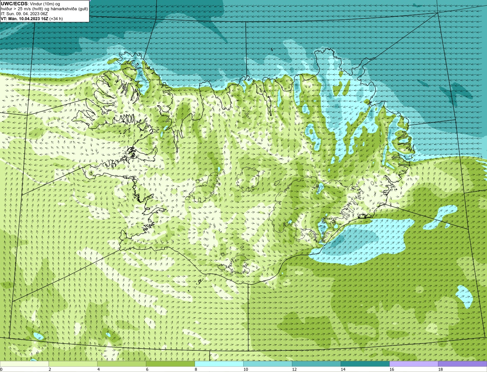Click the 14–16 m/s dark teal legend swatch
Viewport: 487px width, 372px height.
pyautogui.click(x=365, y=364)
